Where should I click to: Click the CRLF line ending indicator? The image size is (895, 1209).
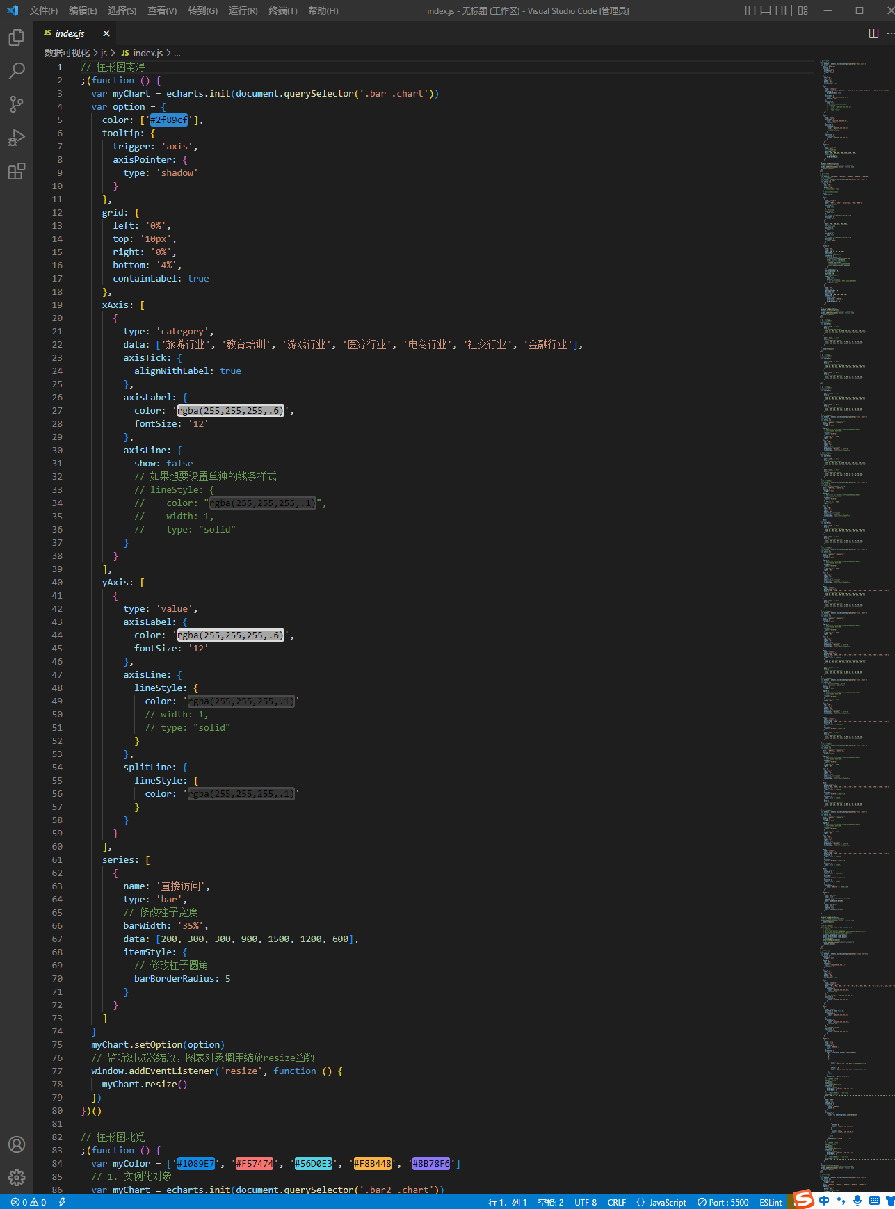pyautogui.click(x=617, y=1202)
